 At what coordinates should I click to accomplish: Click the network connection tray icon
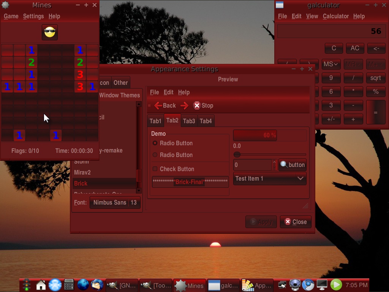[x=282, y=285]
